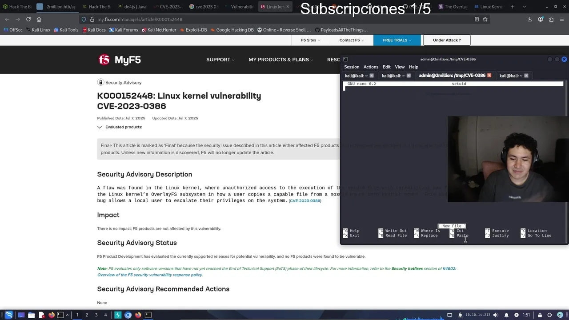Image resolution: width=569 pixels, height=320 pixels.
Task: Open the terminal Edit menu
Action: point(387,67)
